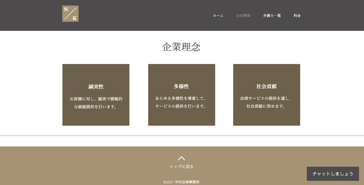Click the text 法律サービスの提供を通し、

click(x=266, y=98)
